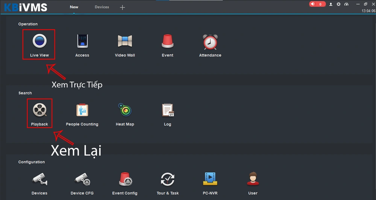Open Devices configuration icon
The image size is (376, 200).
(x=39, y=179)
